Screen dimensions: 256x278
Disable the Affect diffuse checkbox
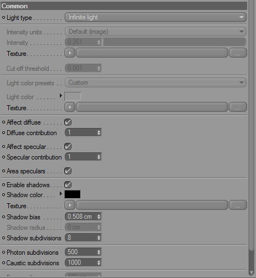coord(68,122)
